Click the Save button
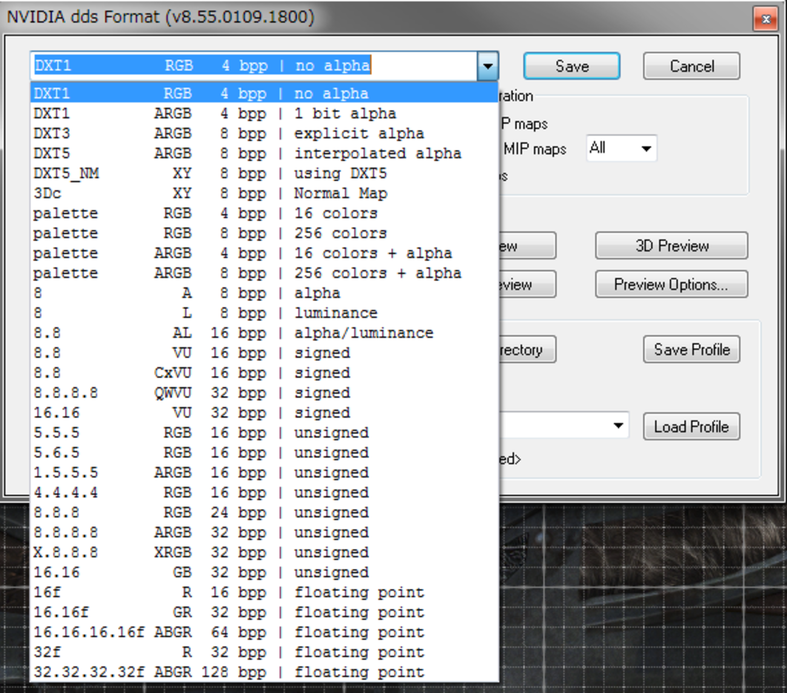The width and height of the screenshot is (787, 693). pos(571,66)
